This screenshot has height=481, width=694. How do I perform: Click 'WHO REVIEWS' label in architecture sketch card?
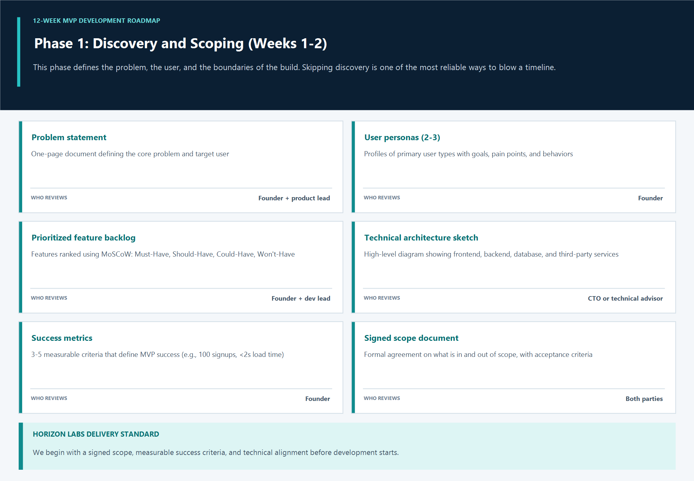click(x=382, y=298)
